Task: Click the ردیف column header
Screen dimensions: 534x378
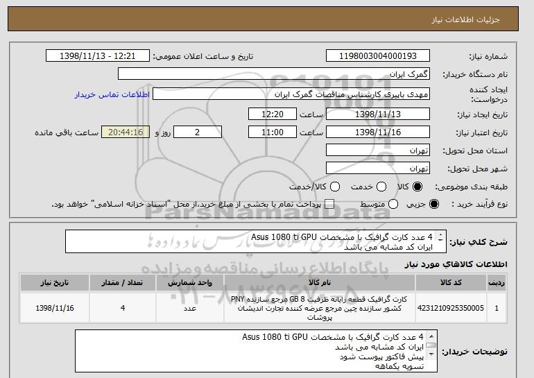Action: coord(497,283)
